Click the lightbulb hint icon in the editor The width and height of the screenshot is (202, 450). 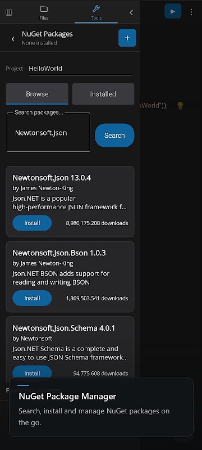click(180, 106)
